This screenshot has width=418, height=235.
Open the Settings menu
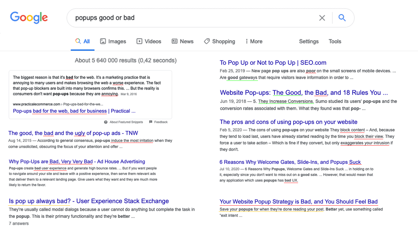(309, 41)
